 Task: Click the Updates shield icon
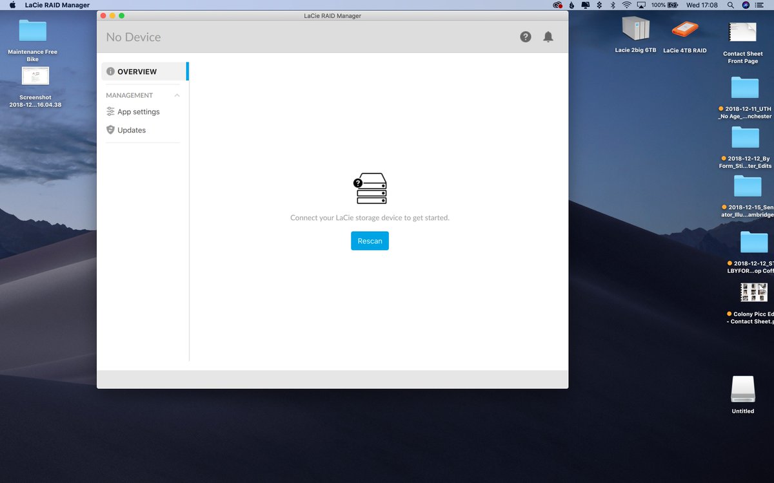(110, 129)
